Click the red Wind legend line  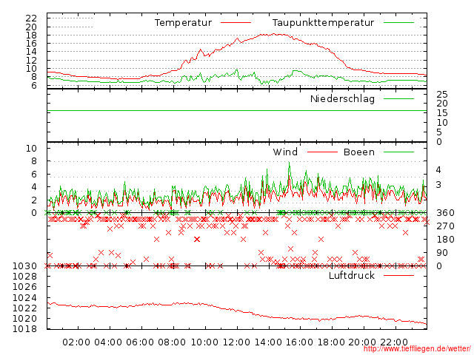pyautogui.click(x=322, y=152)
